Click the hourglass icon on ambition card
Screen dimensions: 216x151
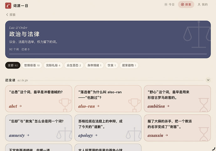tap(204, 105)
